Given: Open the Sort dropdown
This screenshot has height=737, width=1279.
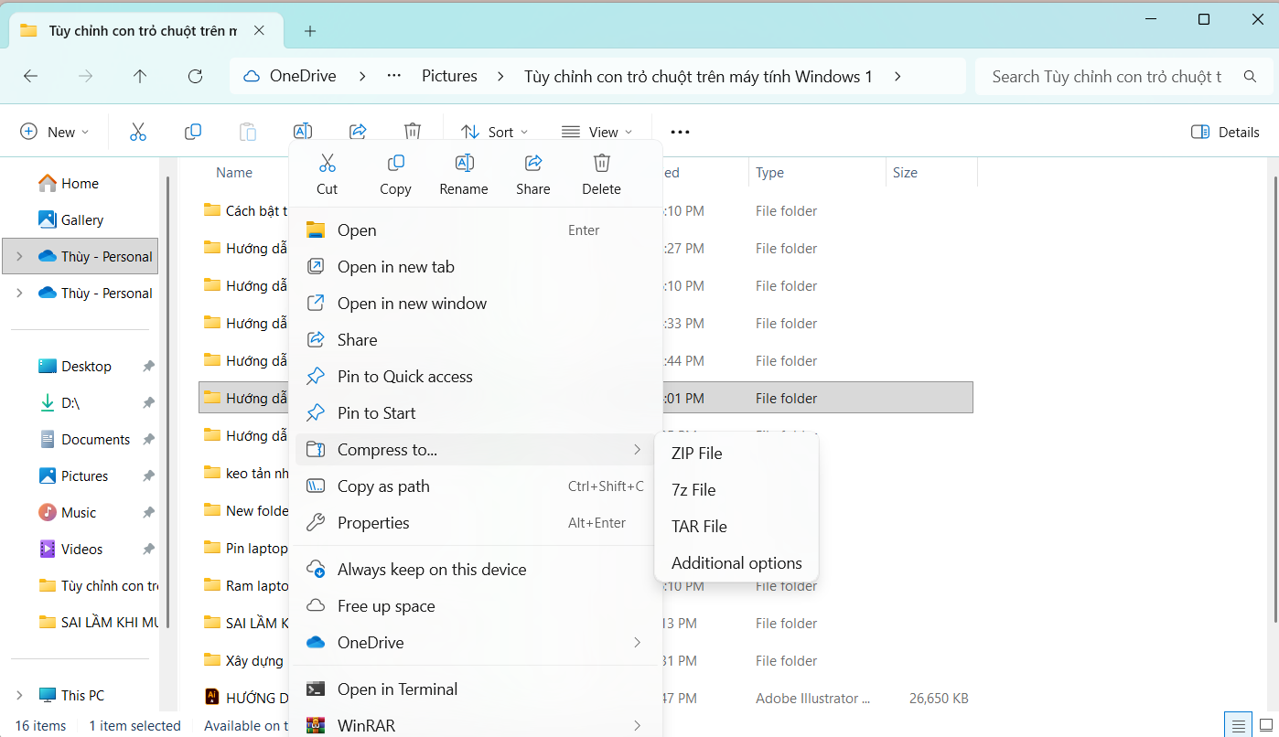Looking at the screenshot, I should coord(494,131).
